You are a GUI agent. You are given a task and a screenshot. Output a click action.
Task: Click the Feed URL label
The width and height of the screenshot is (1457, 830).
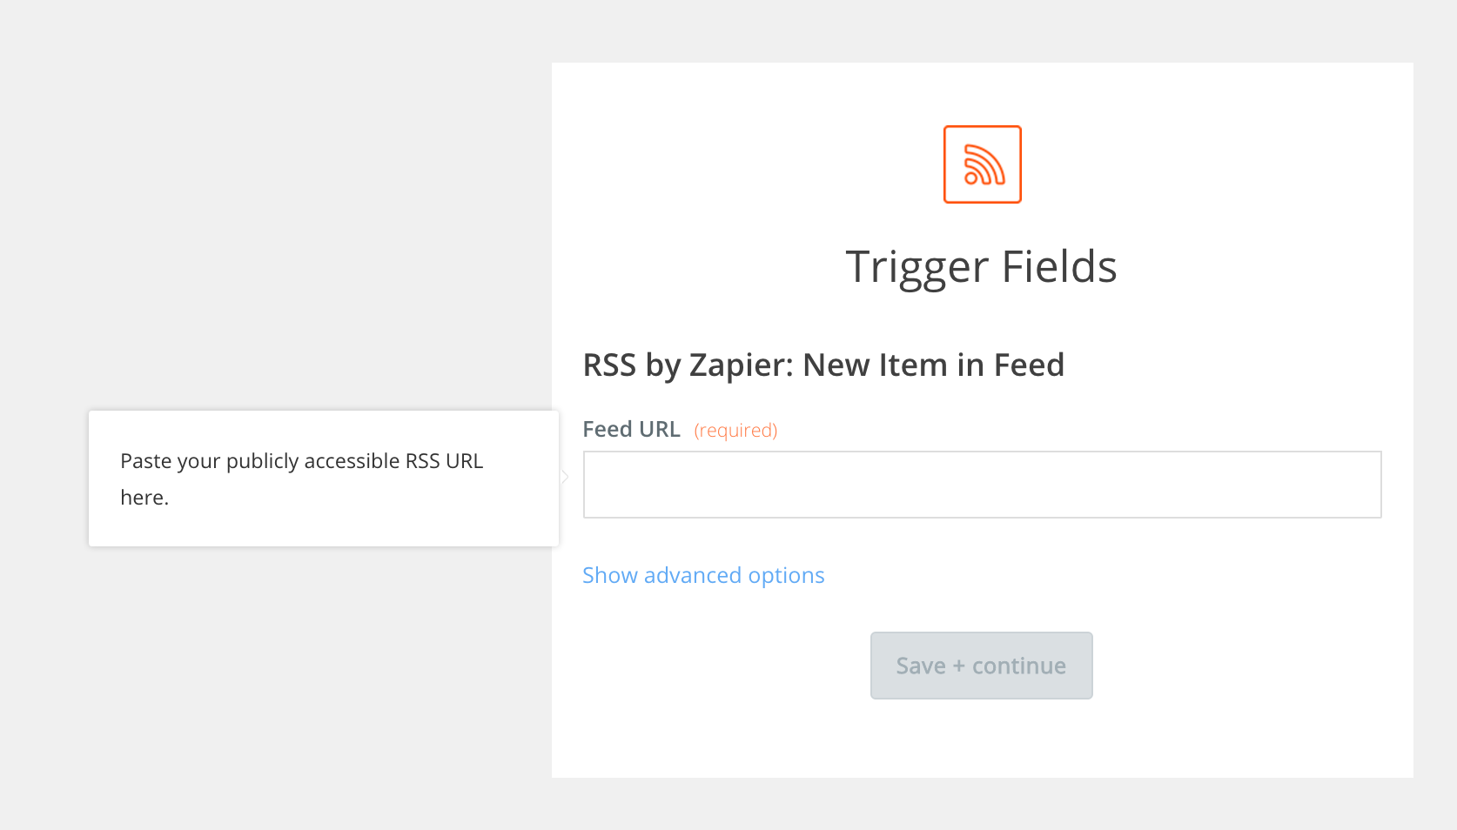pyautogui.click(x=631, y=430)
